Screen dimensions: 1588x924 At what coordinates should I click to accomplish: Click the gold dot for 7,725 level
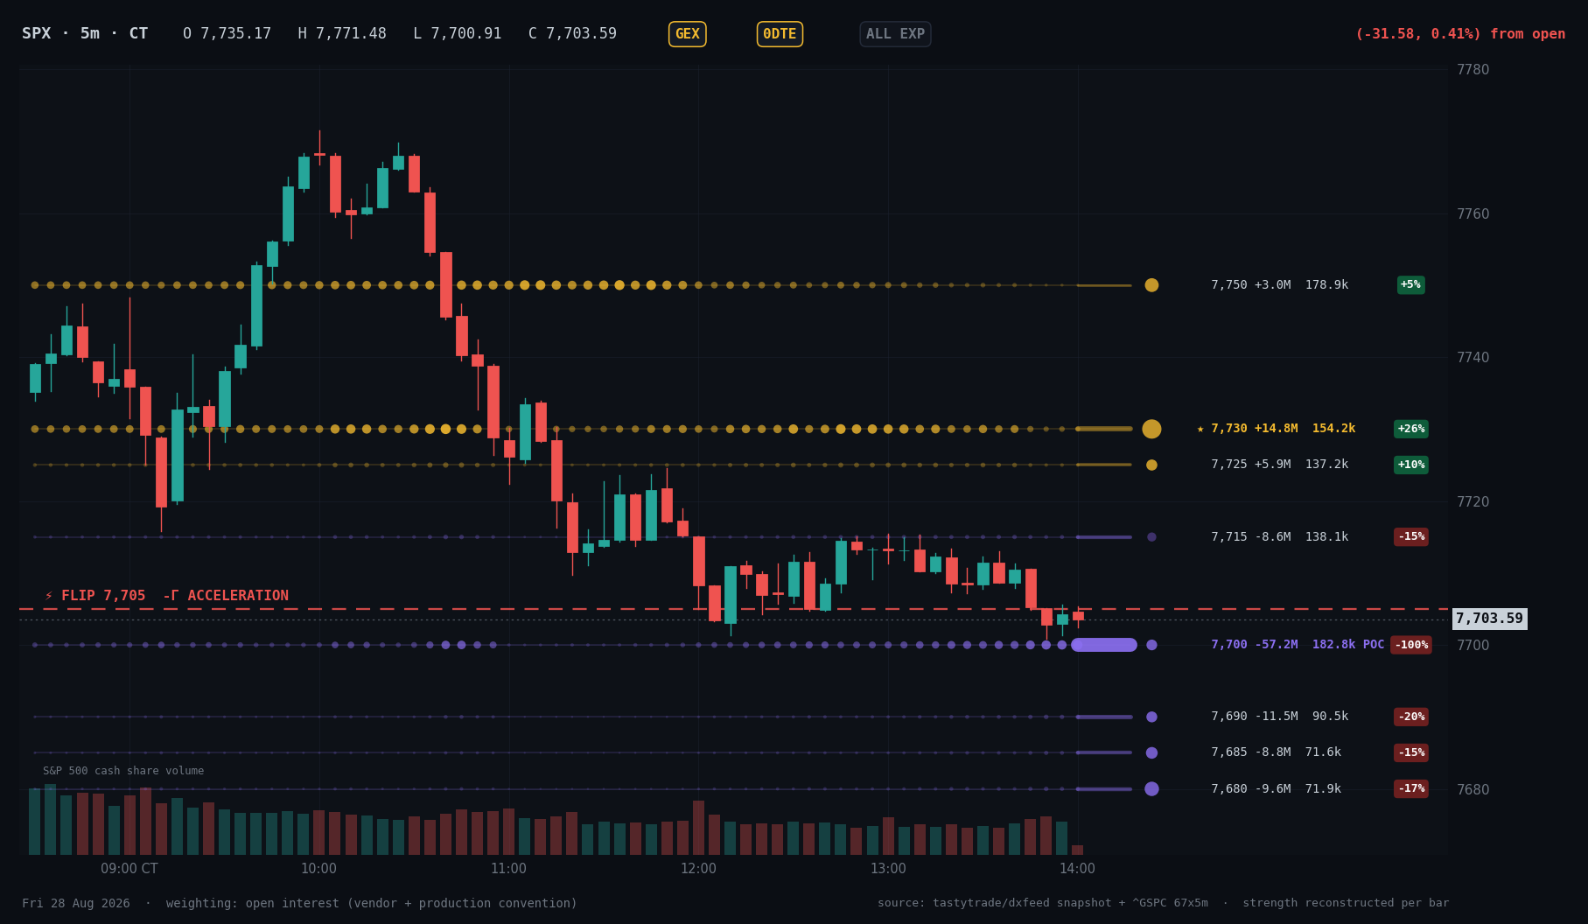(x=1151, y=465)
